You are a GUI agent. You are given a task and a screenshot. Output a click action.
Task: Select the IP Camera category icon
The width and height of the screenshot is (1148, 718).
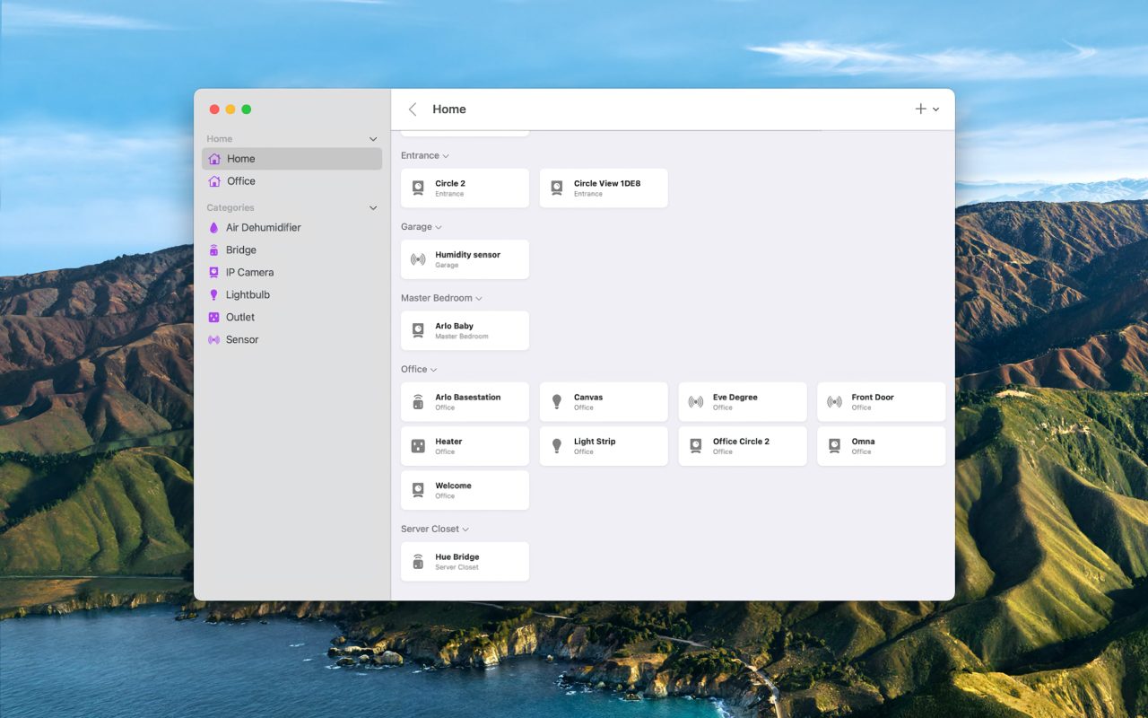(215, 272)
